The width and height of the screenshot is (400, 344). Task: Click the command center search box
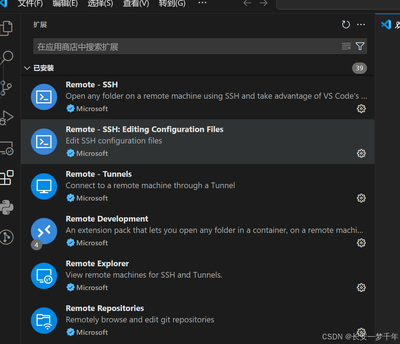[x=338, y=4]
